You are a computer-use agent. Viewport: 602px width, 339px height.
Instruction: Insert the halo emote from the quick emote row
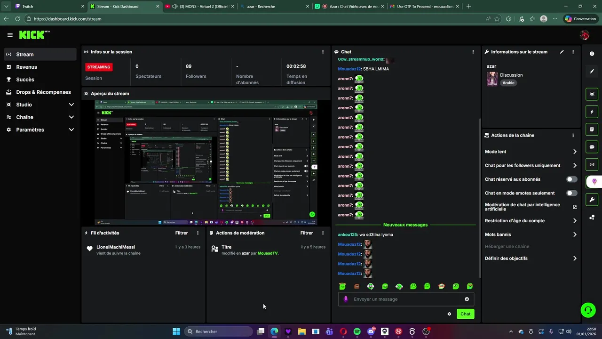[342, 286]
